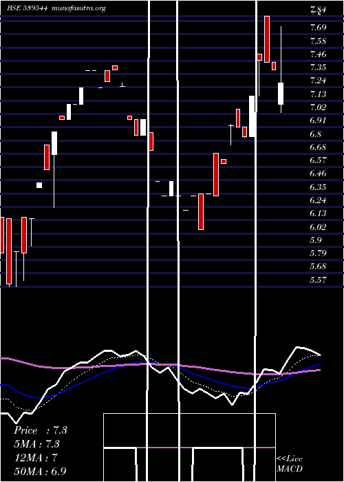Image resolution: width=344 pixels, height=482 pixels.
Task: Click the 7.46 price axis label
Action: (x=318, y=54)
